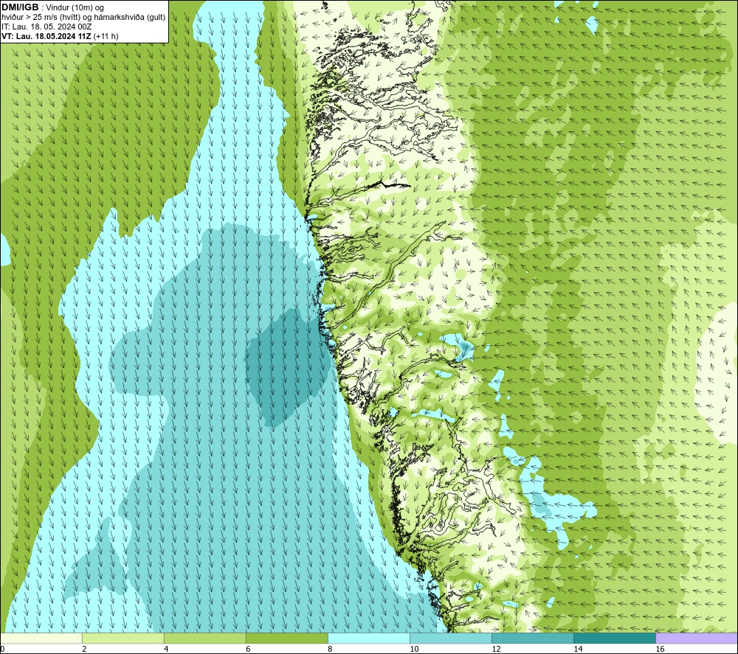Click the 'Vindur (10m) og' heading text
This screenshot has width=738, height=654.
coord(75,7)
